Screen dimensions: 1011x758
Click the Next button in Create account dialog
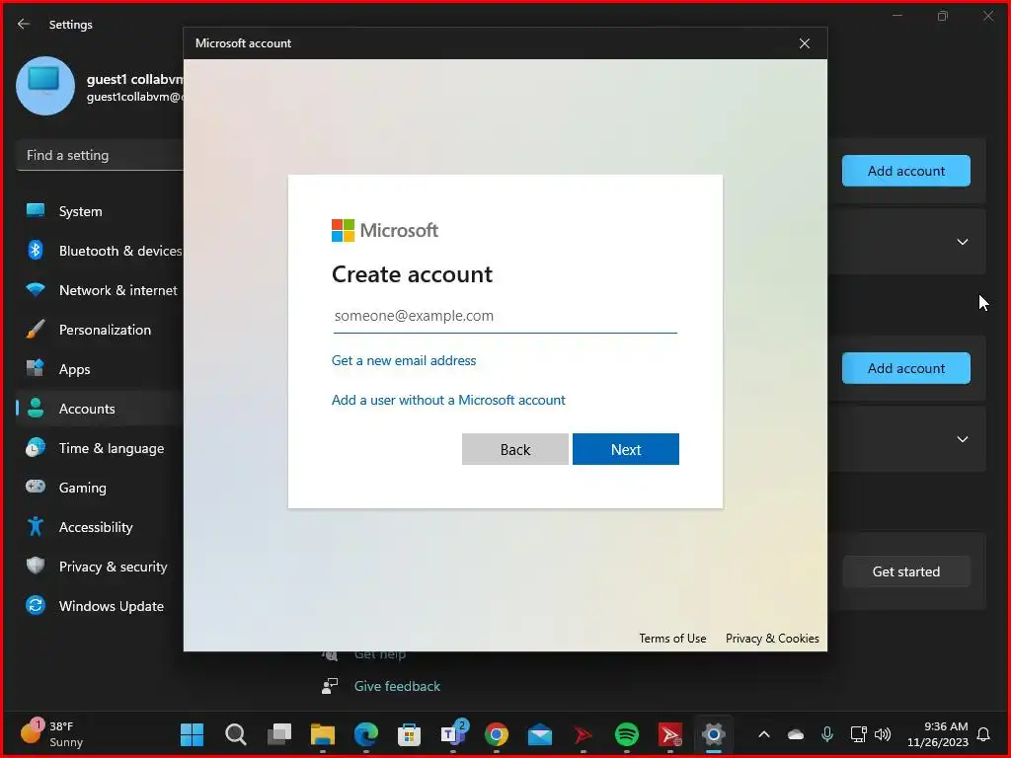click(625, 449)
